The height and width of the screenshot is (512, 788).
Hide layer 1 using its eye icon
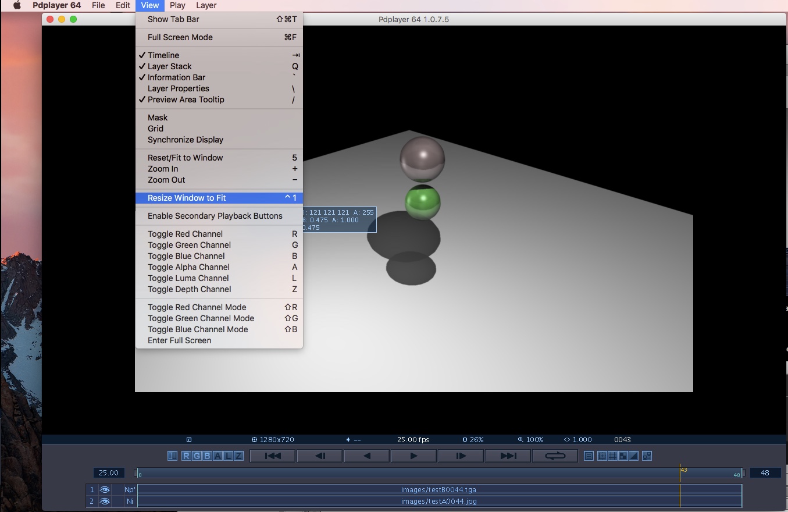click(x=105, y=490)
